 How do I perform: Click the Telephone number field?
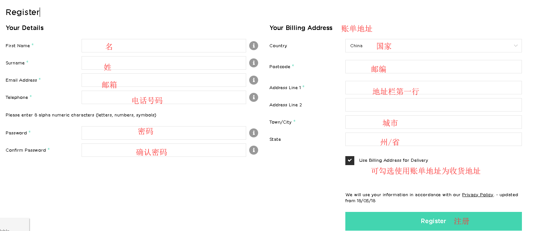click(x=163, y=97)
